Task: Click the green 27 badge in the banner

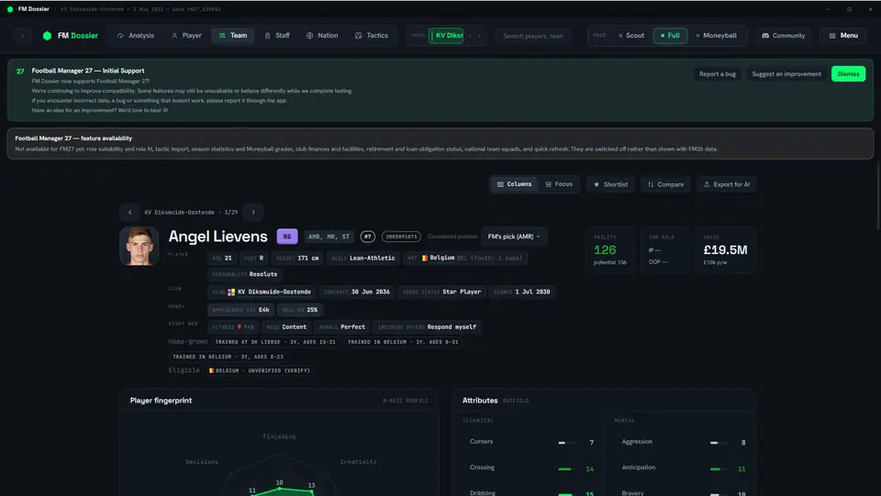Action: click(x=20, y=72)
